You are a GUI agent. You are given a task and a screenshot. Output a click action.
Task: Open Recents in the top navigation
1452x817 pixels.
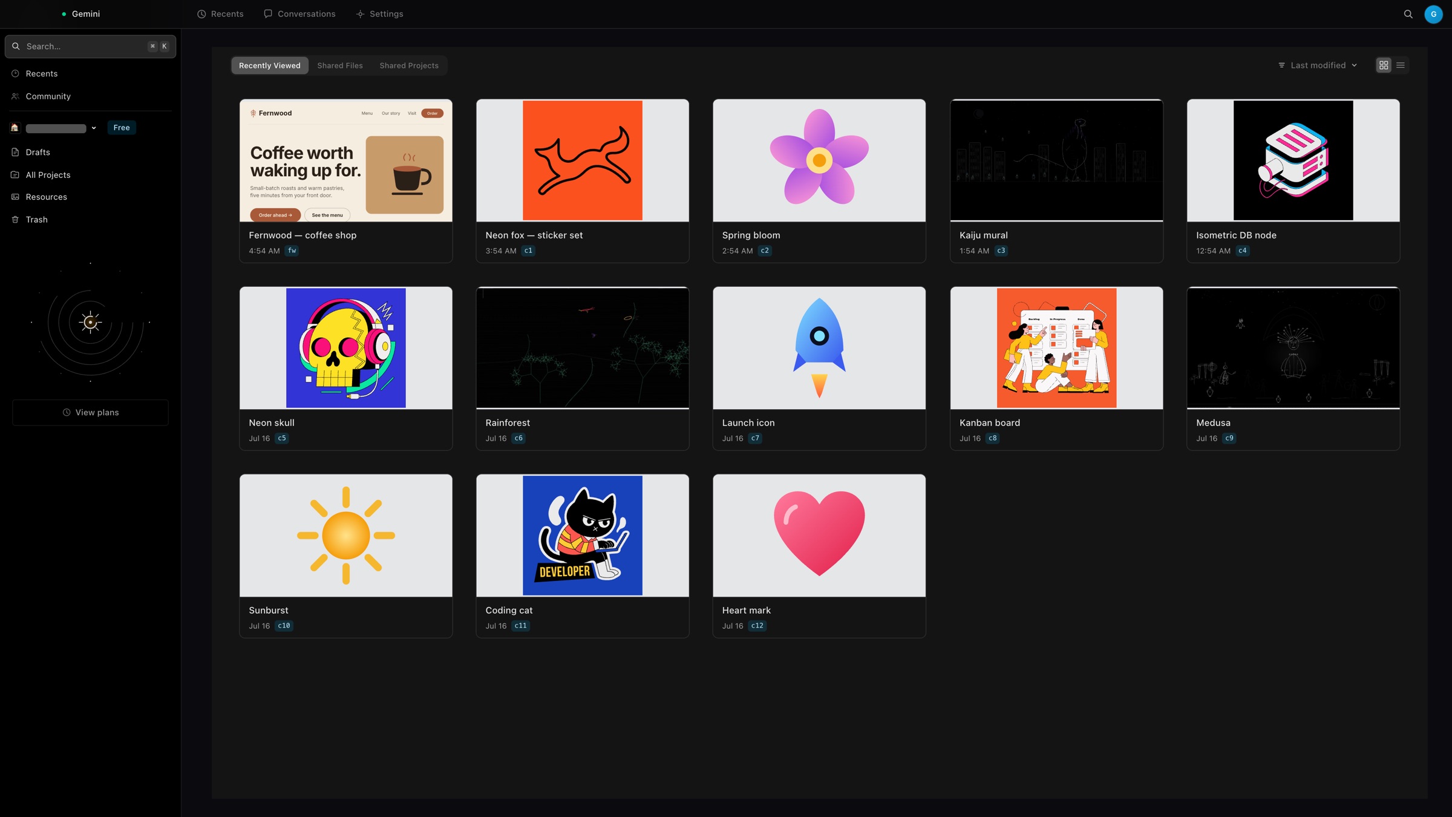(x=220, y=14)
